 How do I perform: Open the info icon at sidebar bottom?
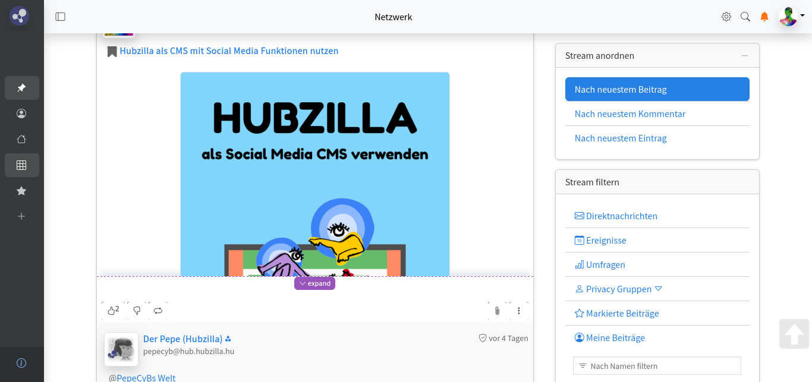coord(21,363)
